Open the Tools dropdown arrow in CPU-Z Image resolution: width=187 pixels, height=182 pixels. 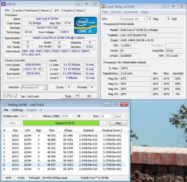coord(77,96)
